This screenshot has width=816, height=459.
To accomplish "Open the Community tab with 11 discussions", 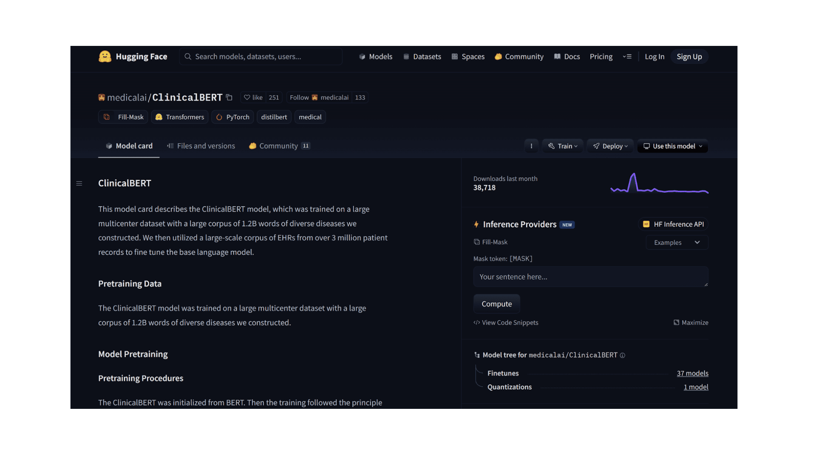I will coord(279,146).
